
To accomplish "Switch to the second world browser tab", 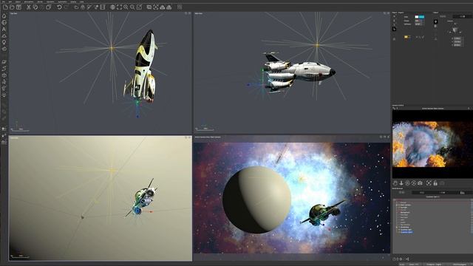I will pyautogui.click(x=422, y=192).
